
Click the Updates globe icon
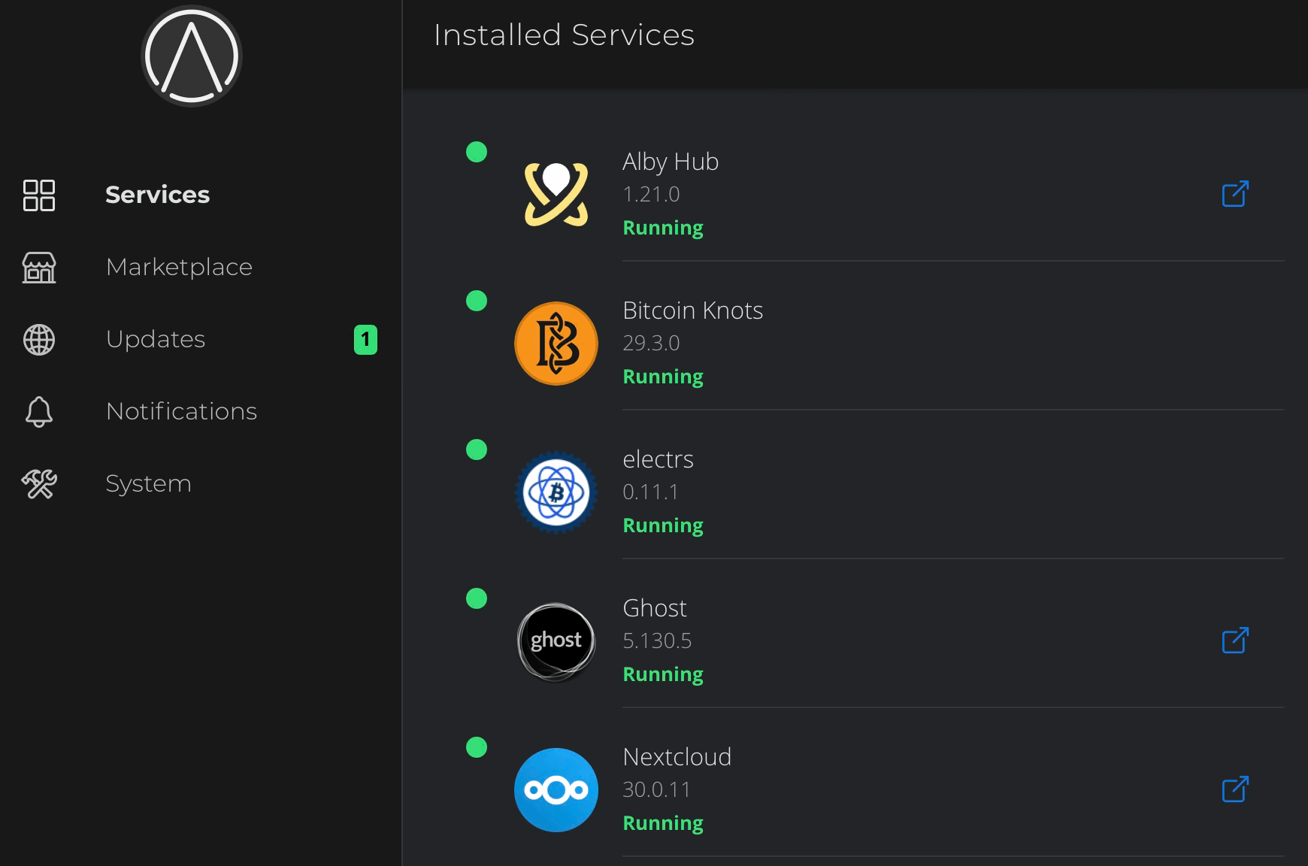(39, 339)
